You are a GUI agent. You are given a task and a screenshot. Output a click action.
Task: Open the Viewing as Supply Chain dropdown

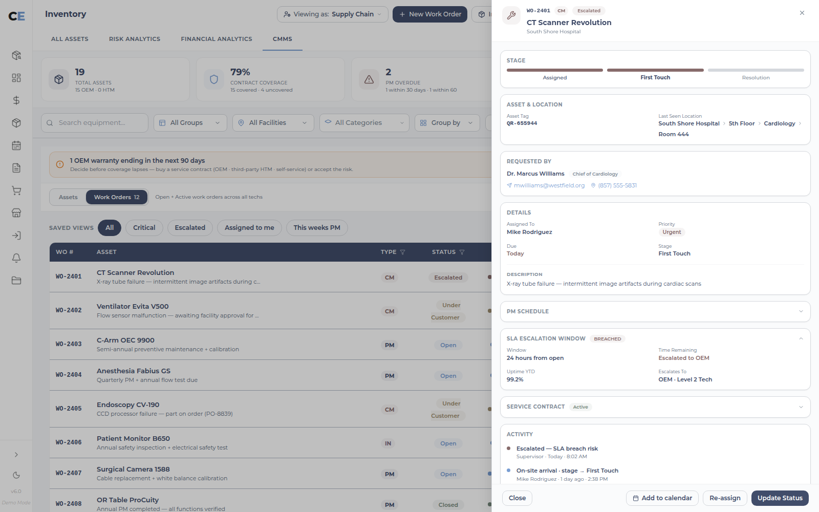point(333,14)
